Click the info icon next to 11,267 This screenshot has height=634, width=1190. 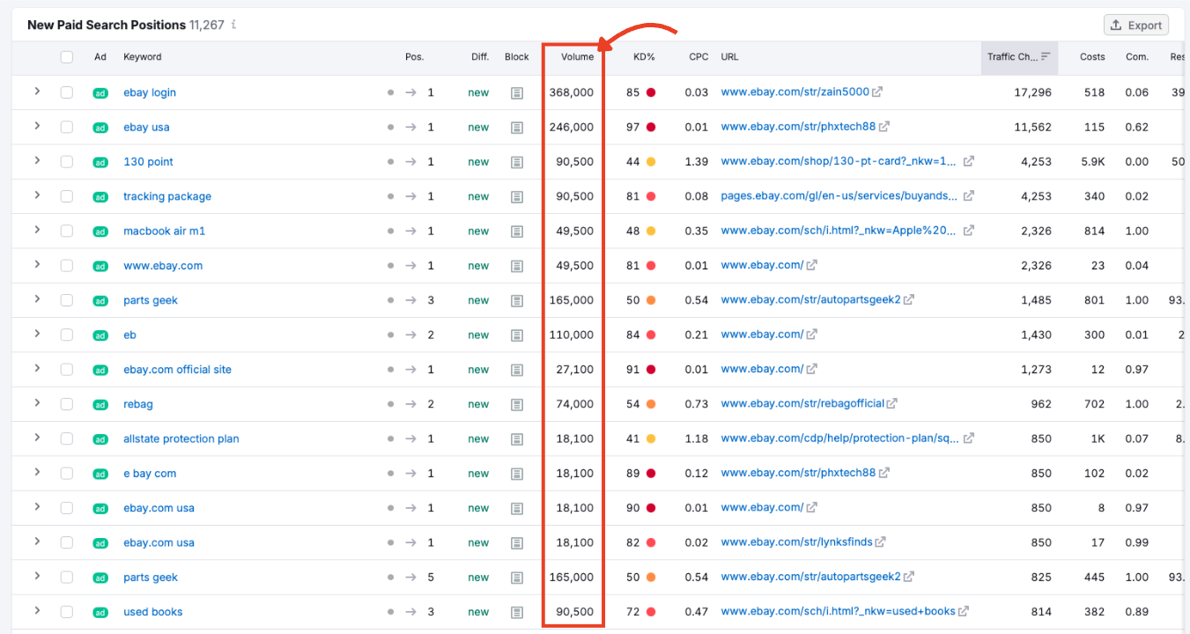click(x=233, y=25)
